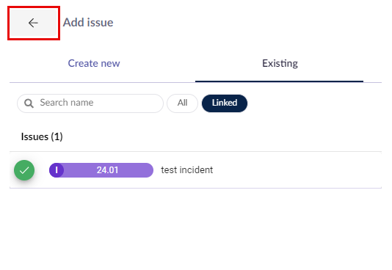Switch to the Existing tab

280,63
